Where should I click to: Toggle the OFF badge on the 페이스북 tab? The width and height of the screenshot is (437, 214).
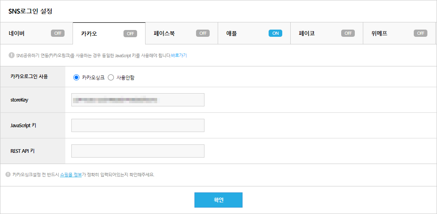[x=203, y=33]
